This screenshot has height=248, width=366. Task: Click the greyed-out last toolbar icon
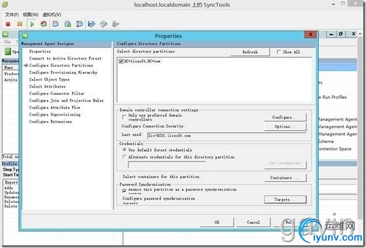click(115, 24)
